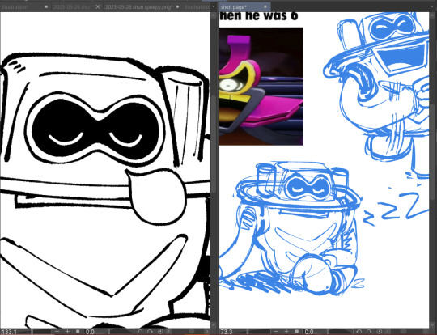Screen dimensions: 437x335
Task: Rotate right canvas clockwise
Action: tap(369, 332)
